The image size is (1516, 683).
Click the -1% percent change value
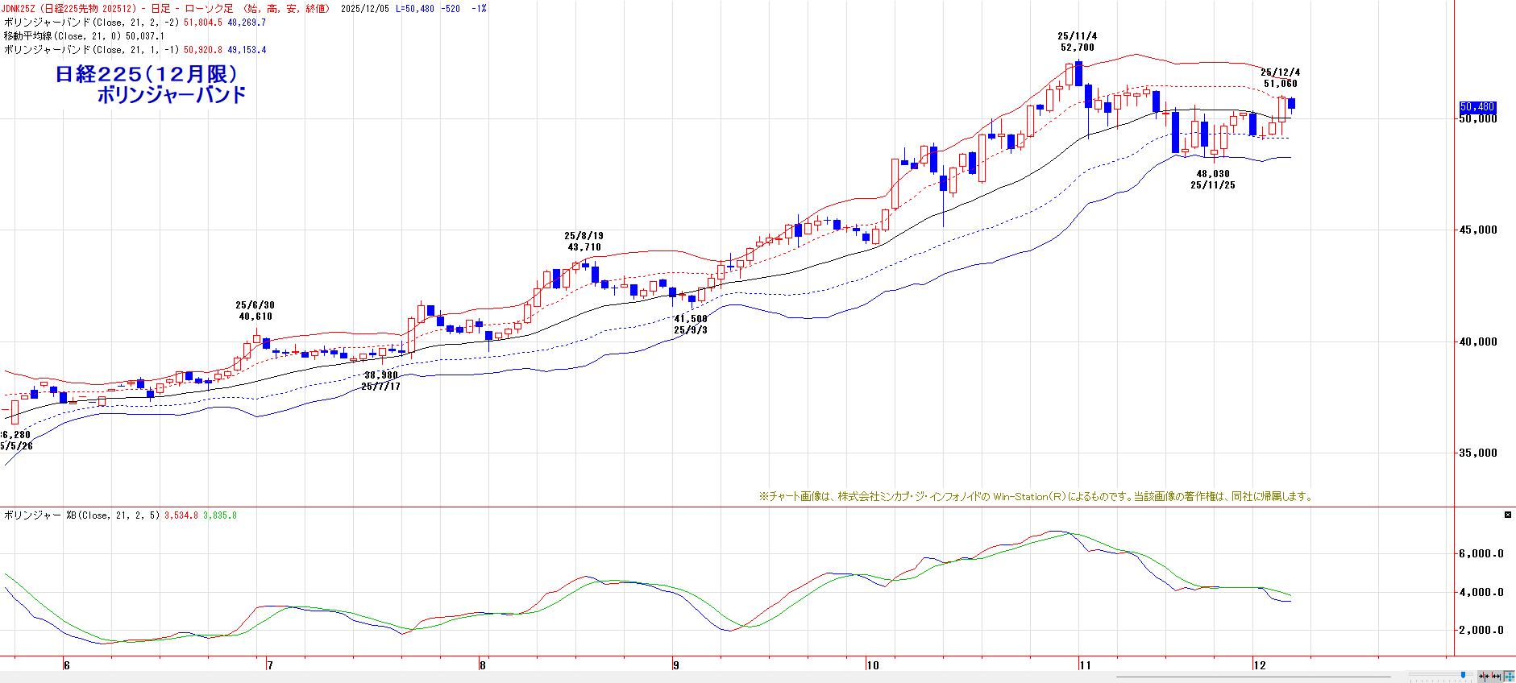point(479,9)
